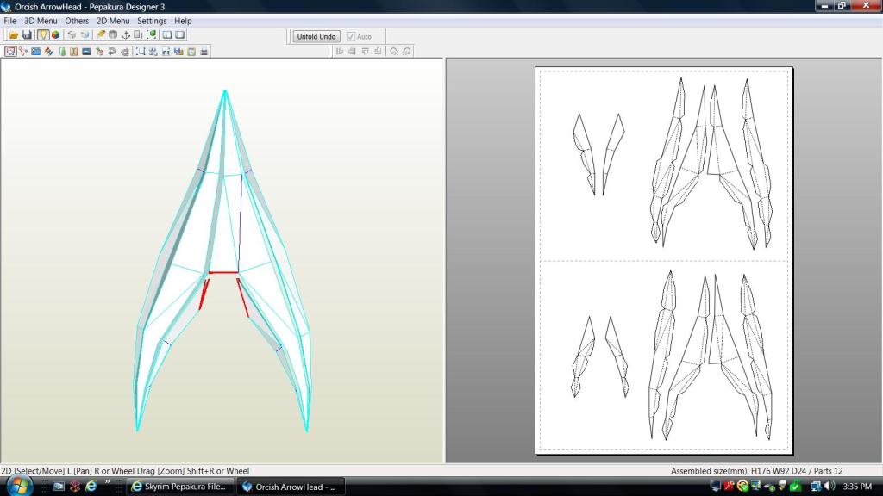The image size is (883, 496).
Task: Click the blue-yellow save image icon
Action: point(178,51)
